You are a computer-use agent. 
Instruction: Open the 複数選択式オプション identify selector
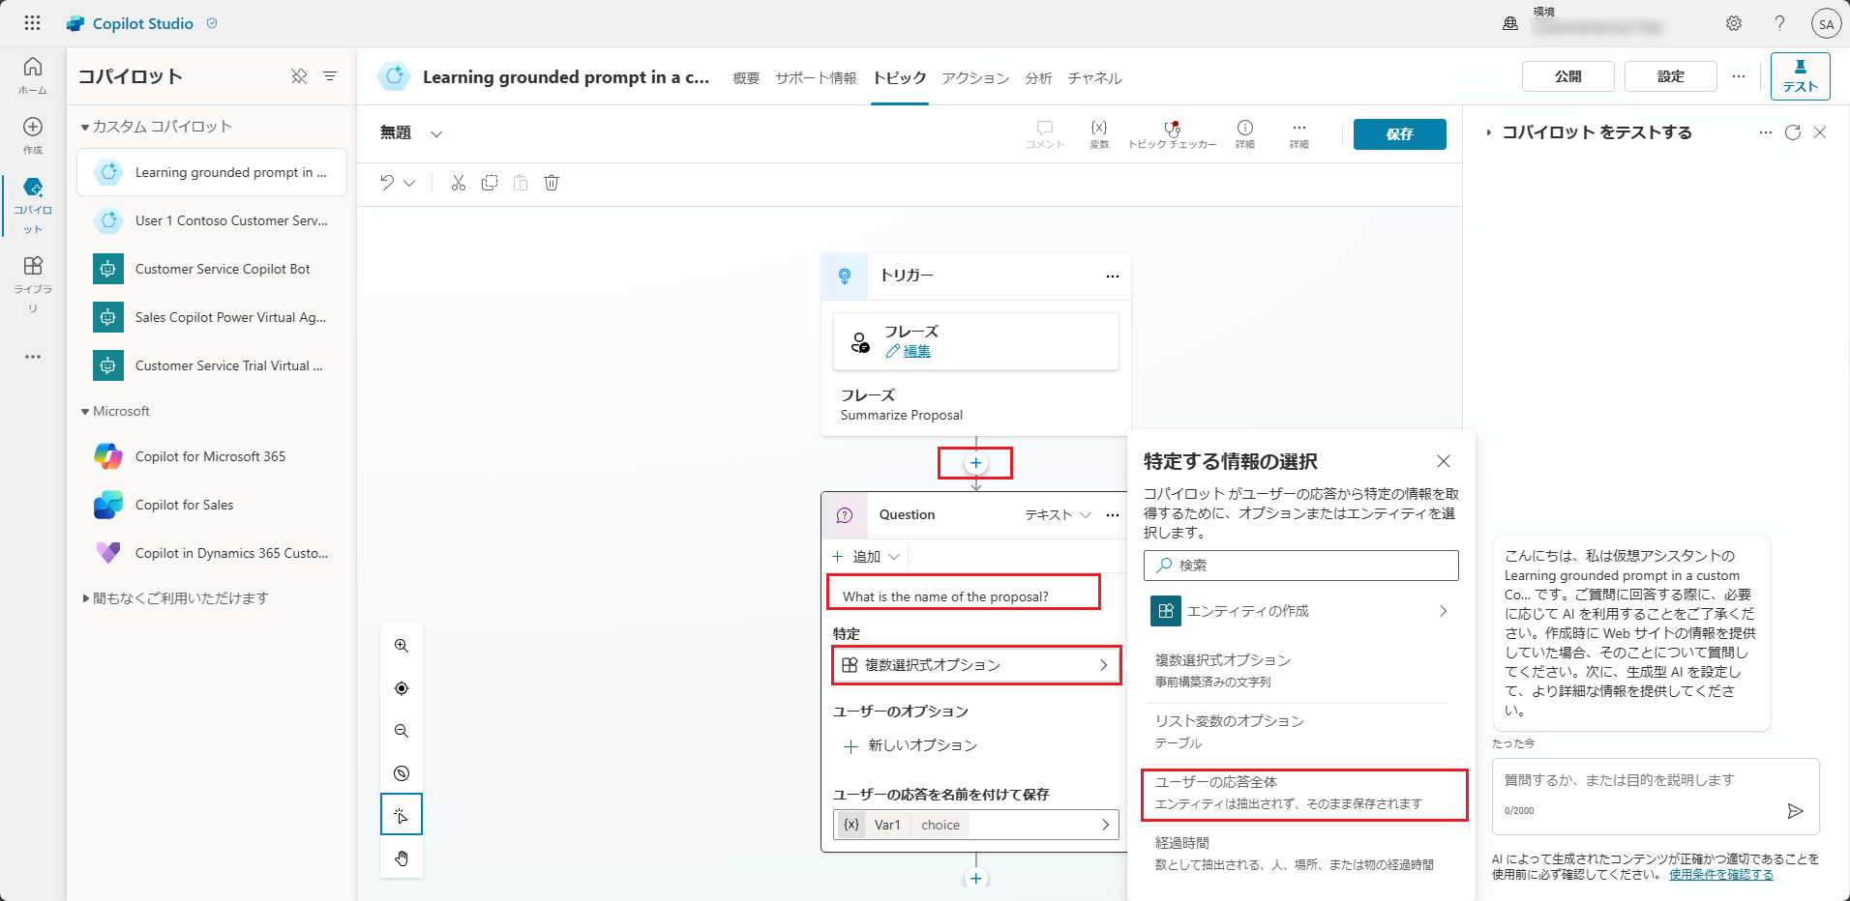click(975, 665)
